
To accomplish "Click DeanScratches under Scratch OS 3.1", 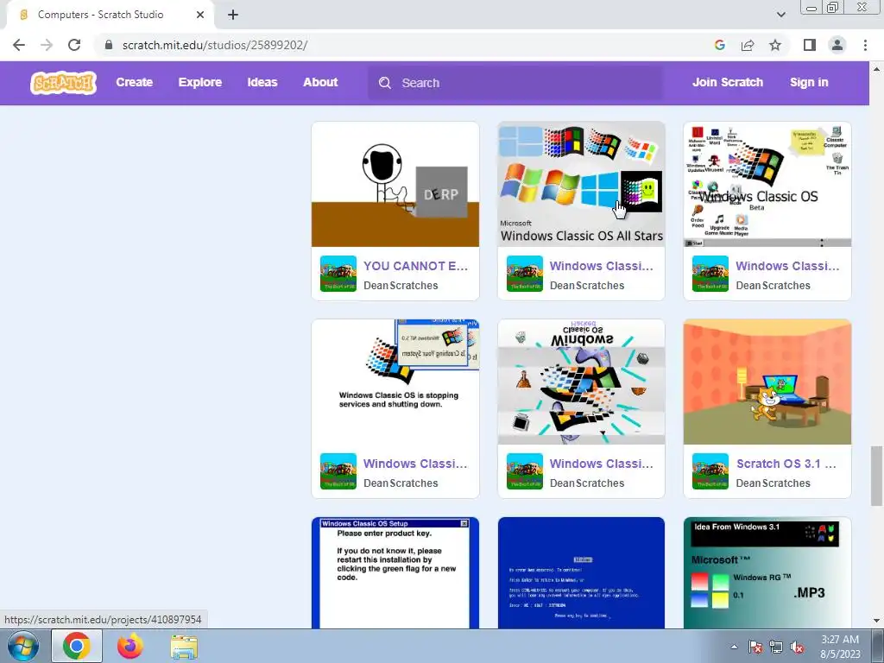I will (773, 483).
